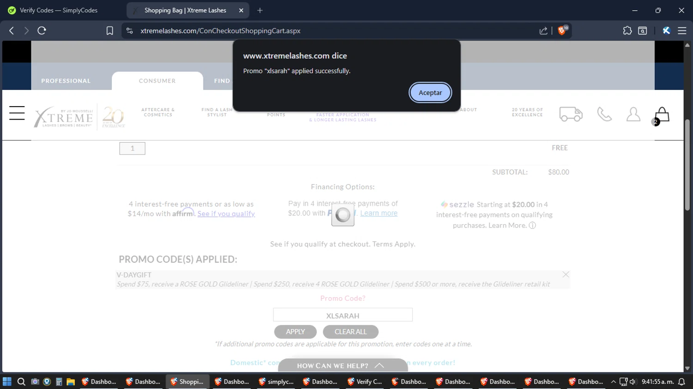Remove the V-DAYGIFT promo code
Screen dimensions: 693x389
565,275
